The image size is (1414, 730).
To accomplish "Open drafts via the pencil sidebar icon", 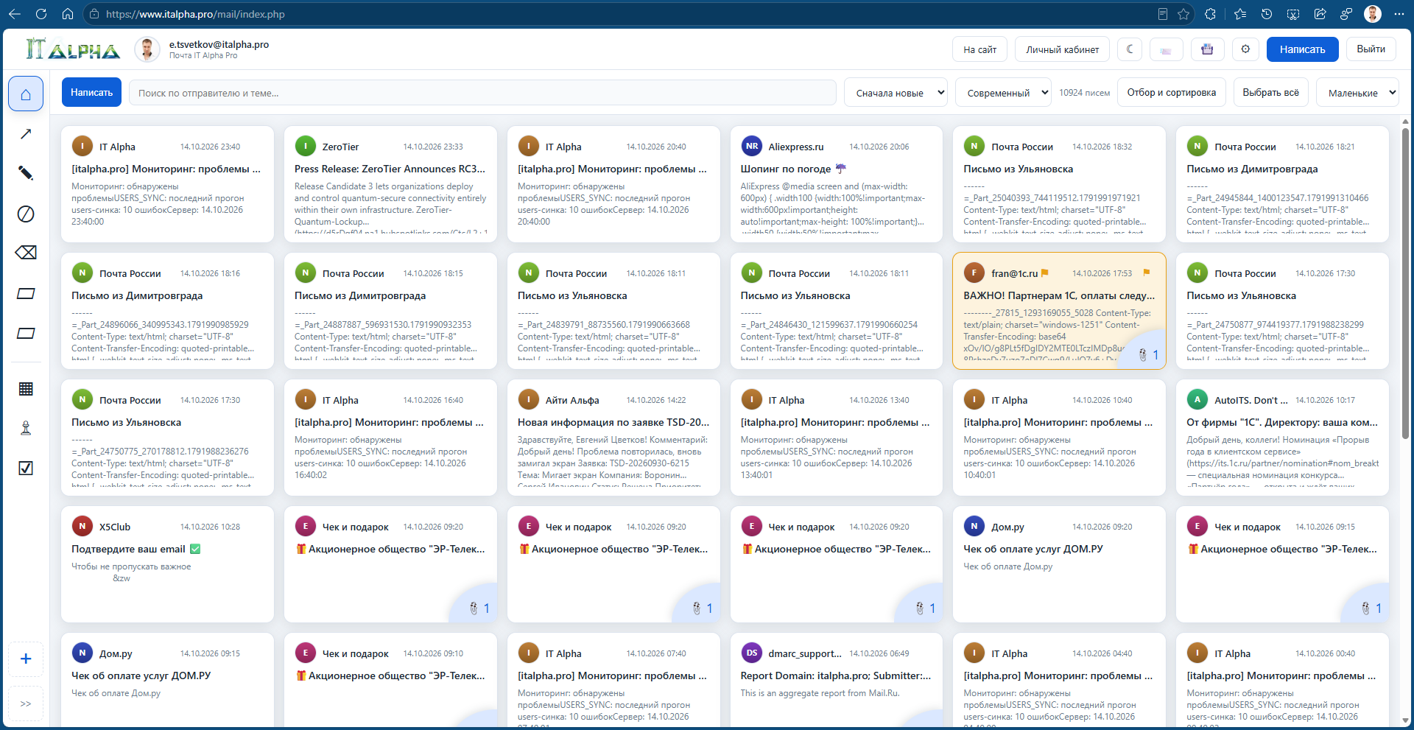I will (26, 173).
